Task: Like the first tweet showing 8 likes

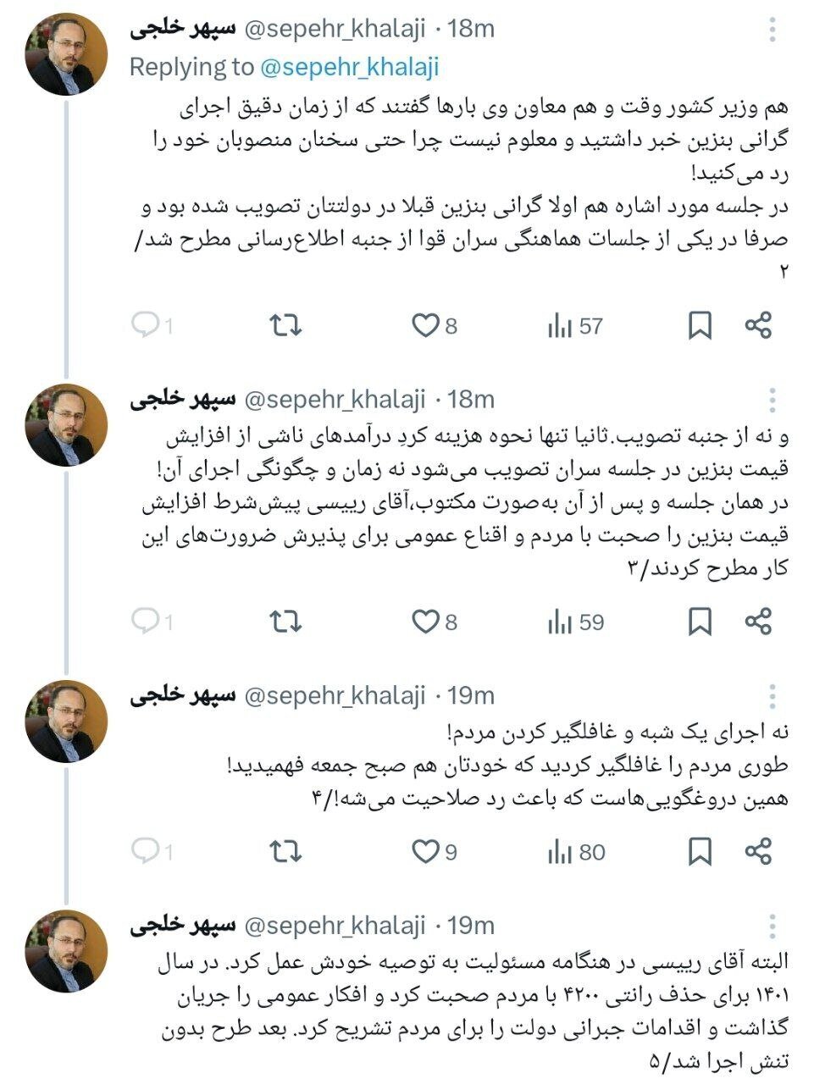Action: (x=425, y=323)
